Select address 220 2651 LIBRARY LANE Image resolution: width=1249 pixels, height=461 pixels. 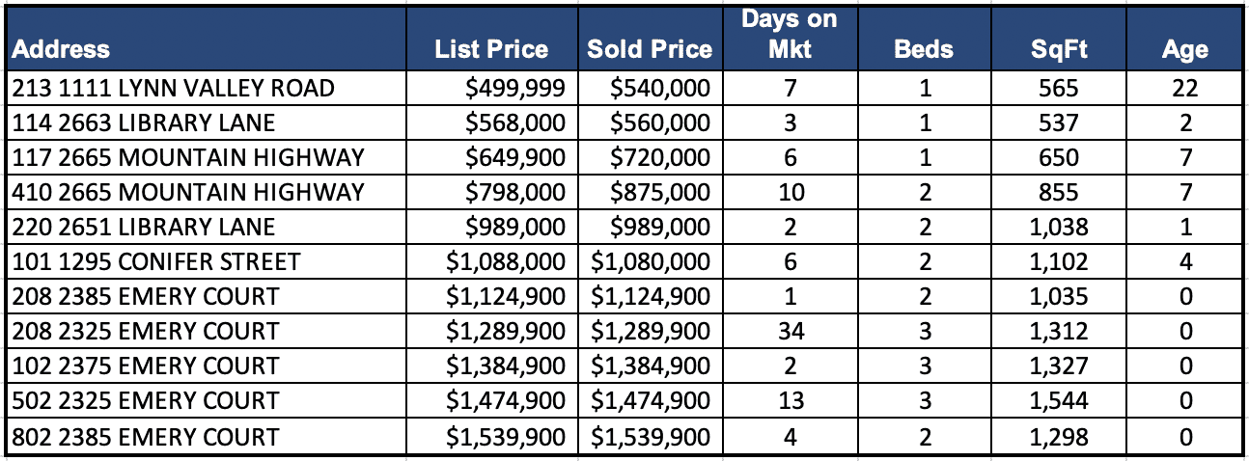click(x=144, y=228)
